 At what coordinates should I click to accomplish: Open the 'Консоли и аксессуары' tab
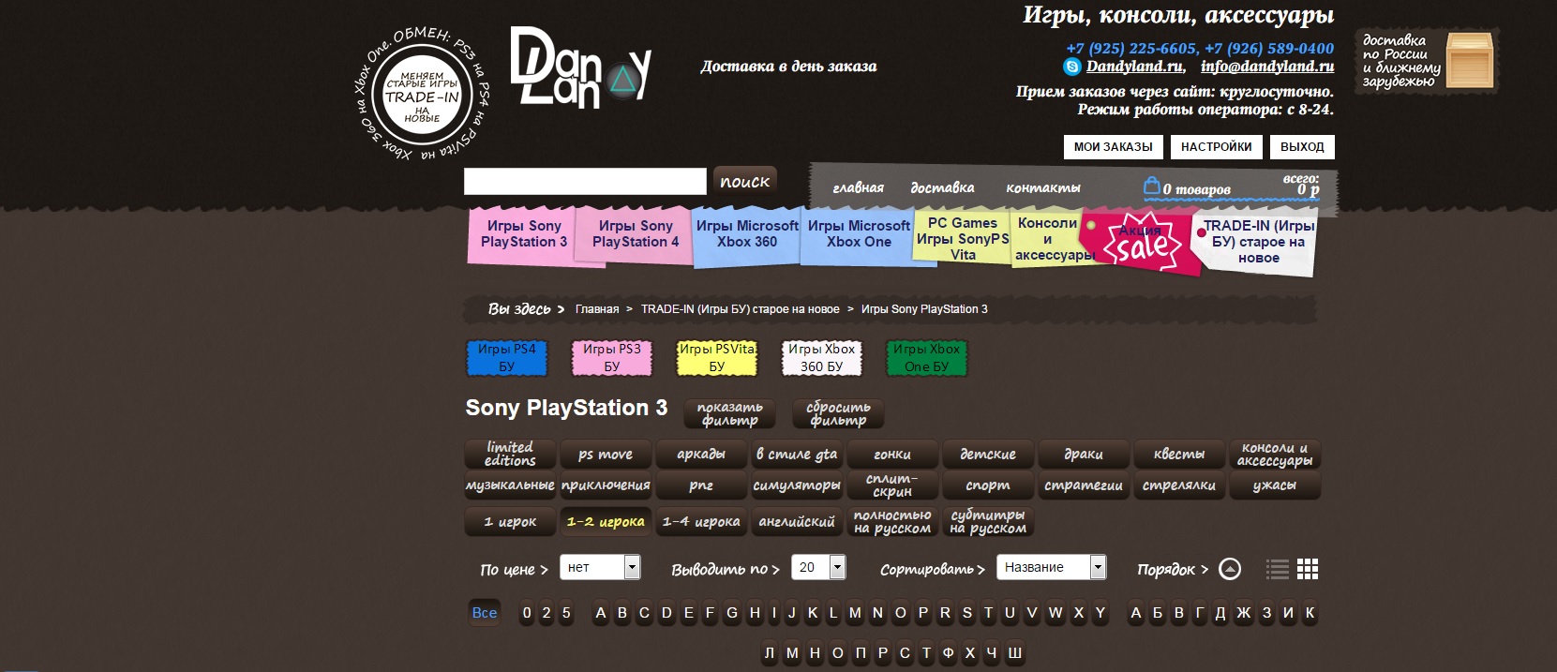point(1048,238)
